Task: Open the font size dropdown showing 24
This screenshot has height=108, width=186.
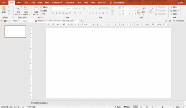Action: pyautogui.click(x=73, y=8)
